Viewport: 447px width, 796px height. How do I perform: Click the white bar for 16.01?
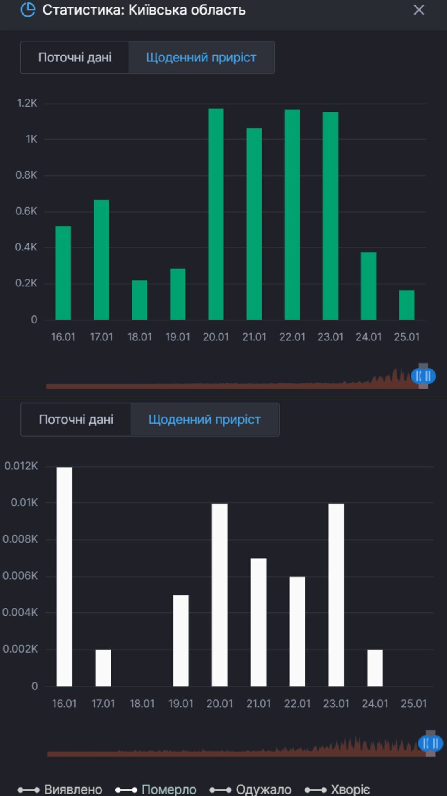click(65, 576)
